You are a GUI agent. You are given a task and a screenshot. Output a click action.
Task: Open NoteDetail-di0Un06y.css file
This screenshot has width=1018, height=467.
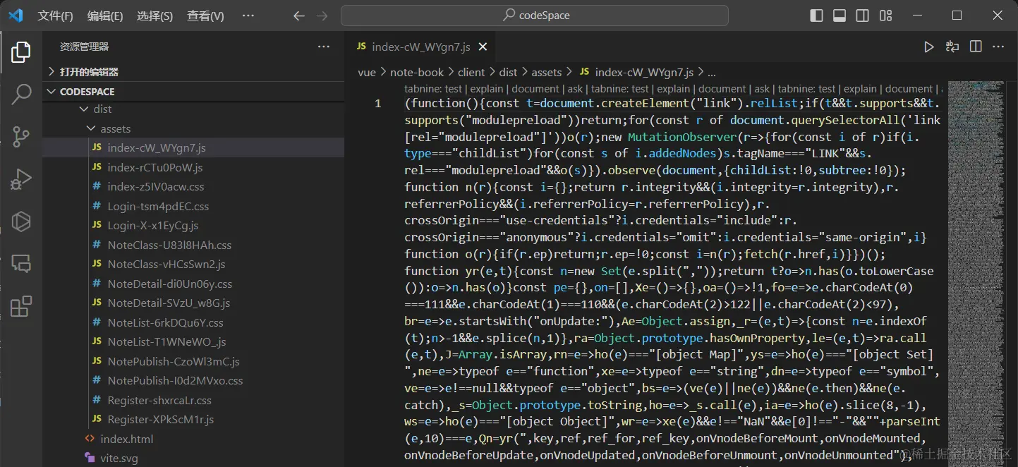(193, 284)
